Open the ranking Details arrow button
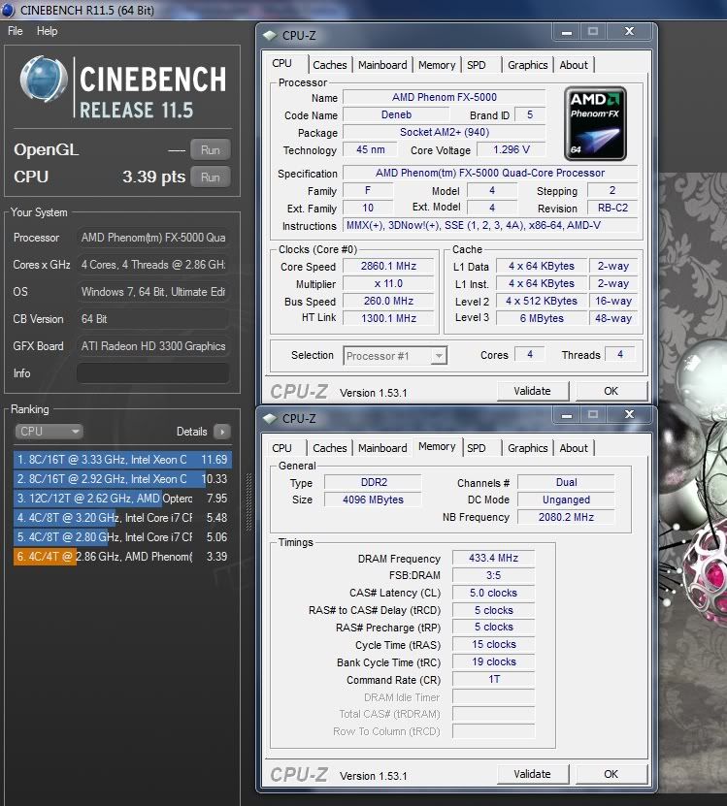The height and width of the screenshot is (806, 727). point(222,432)
